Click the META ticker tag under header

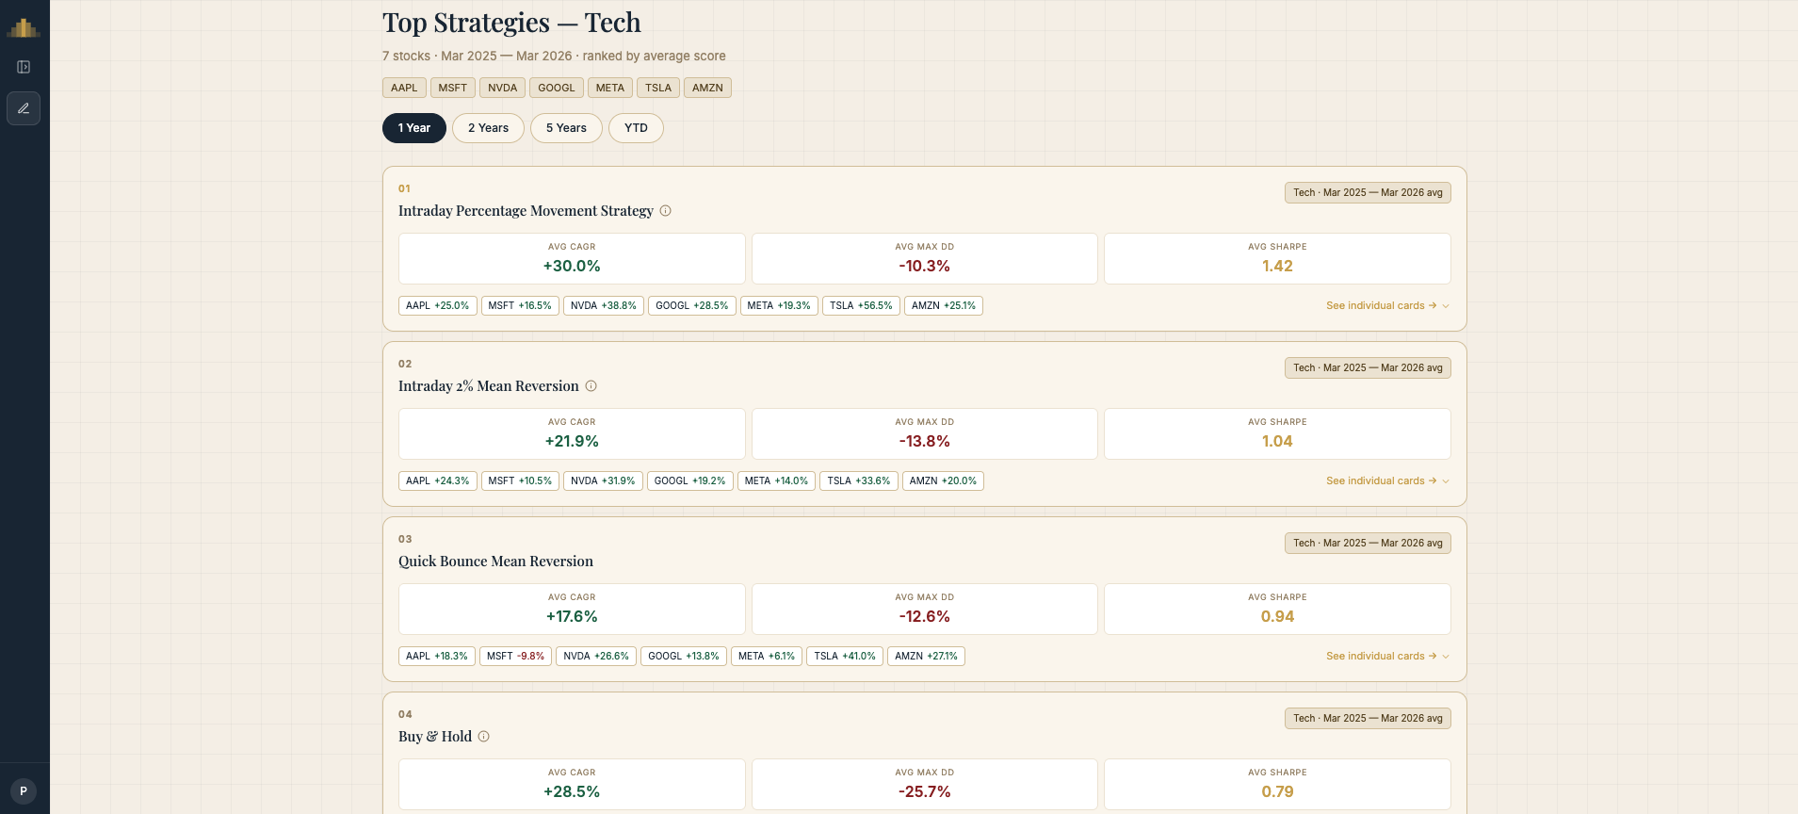pyautogui.click(x=610, y=88)
